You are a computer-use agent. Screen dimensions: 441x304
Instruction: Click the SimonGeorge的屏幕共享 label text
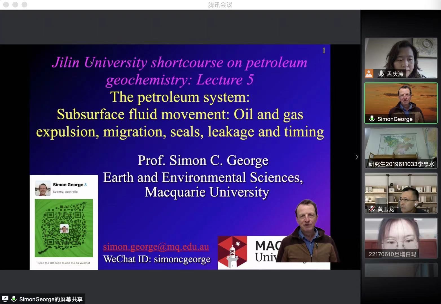(51, 299)
